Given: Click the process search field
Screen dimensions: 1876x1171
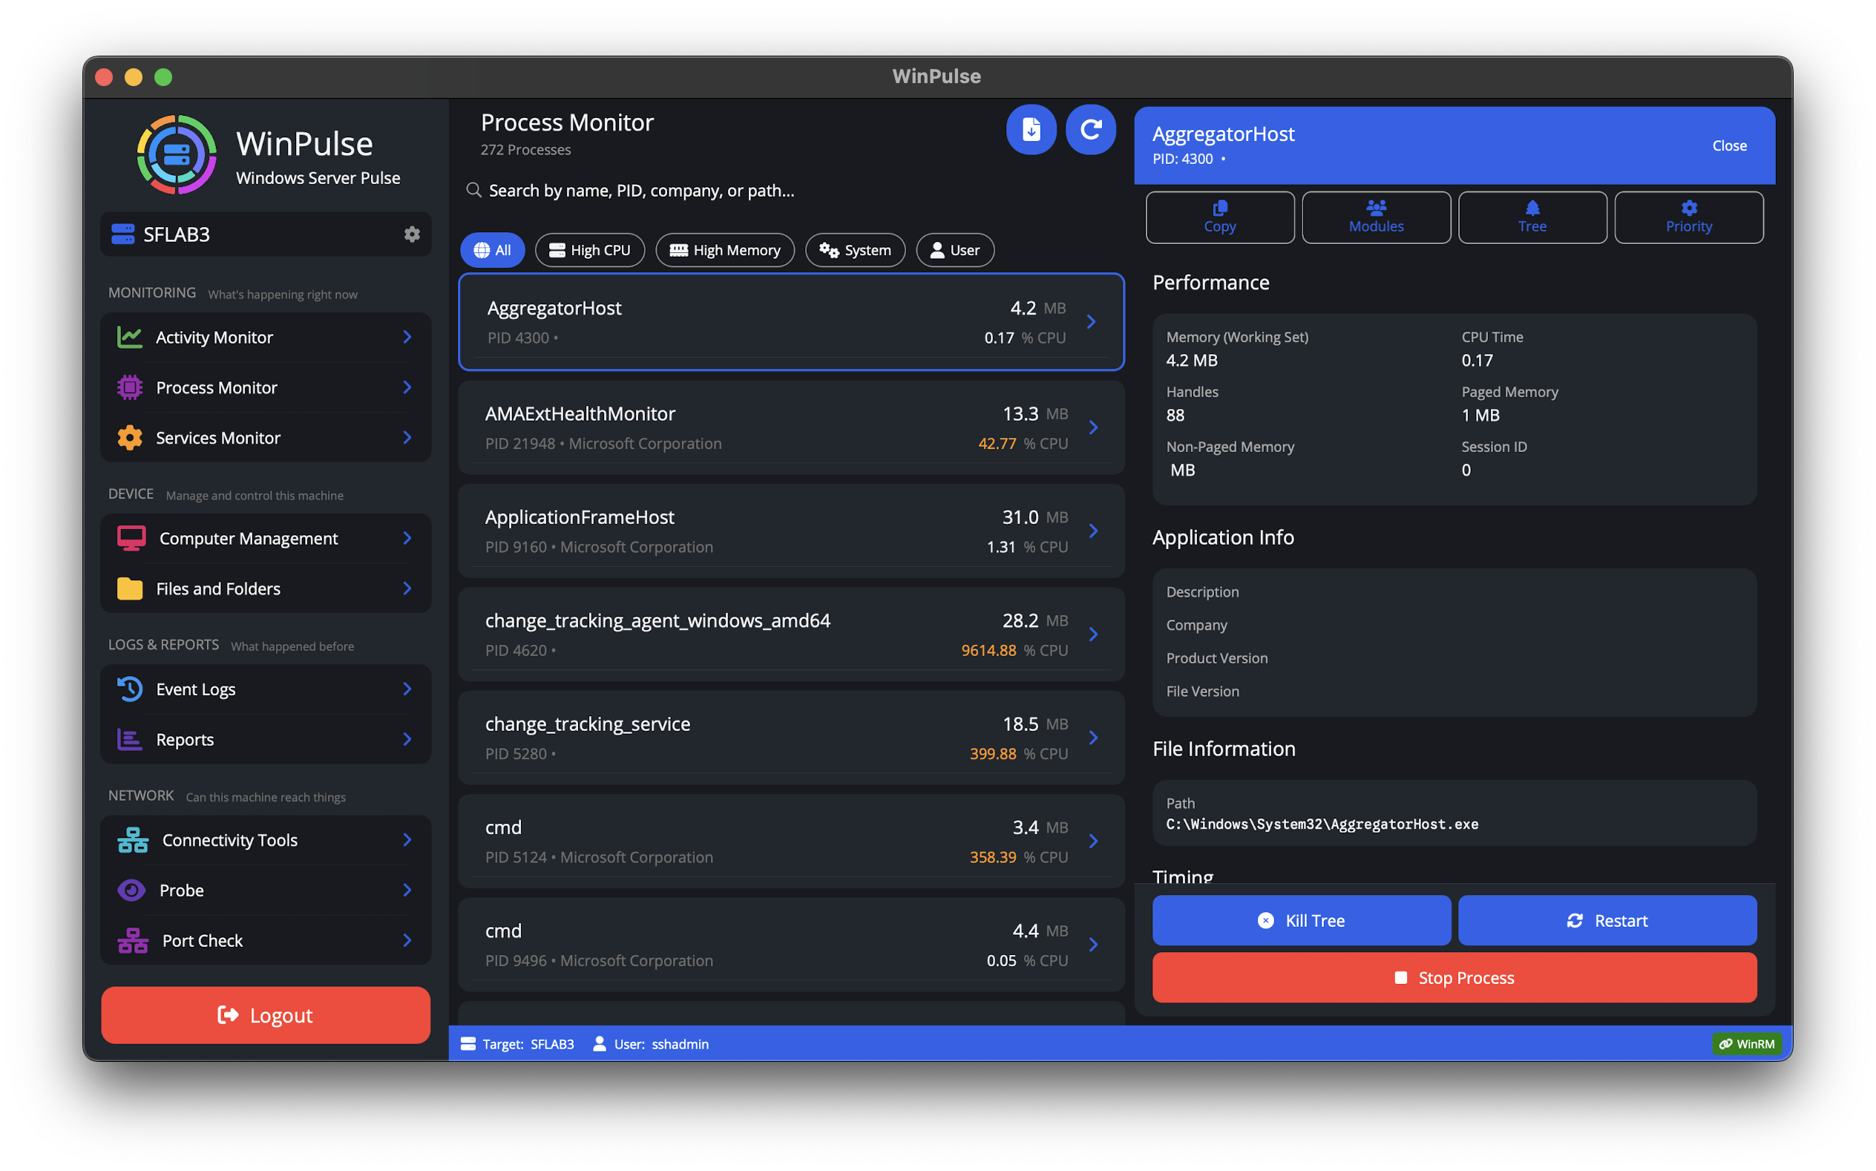Looking at the screenshot, I should [774, 191].
